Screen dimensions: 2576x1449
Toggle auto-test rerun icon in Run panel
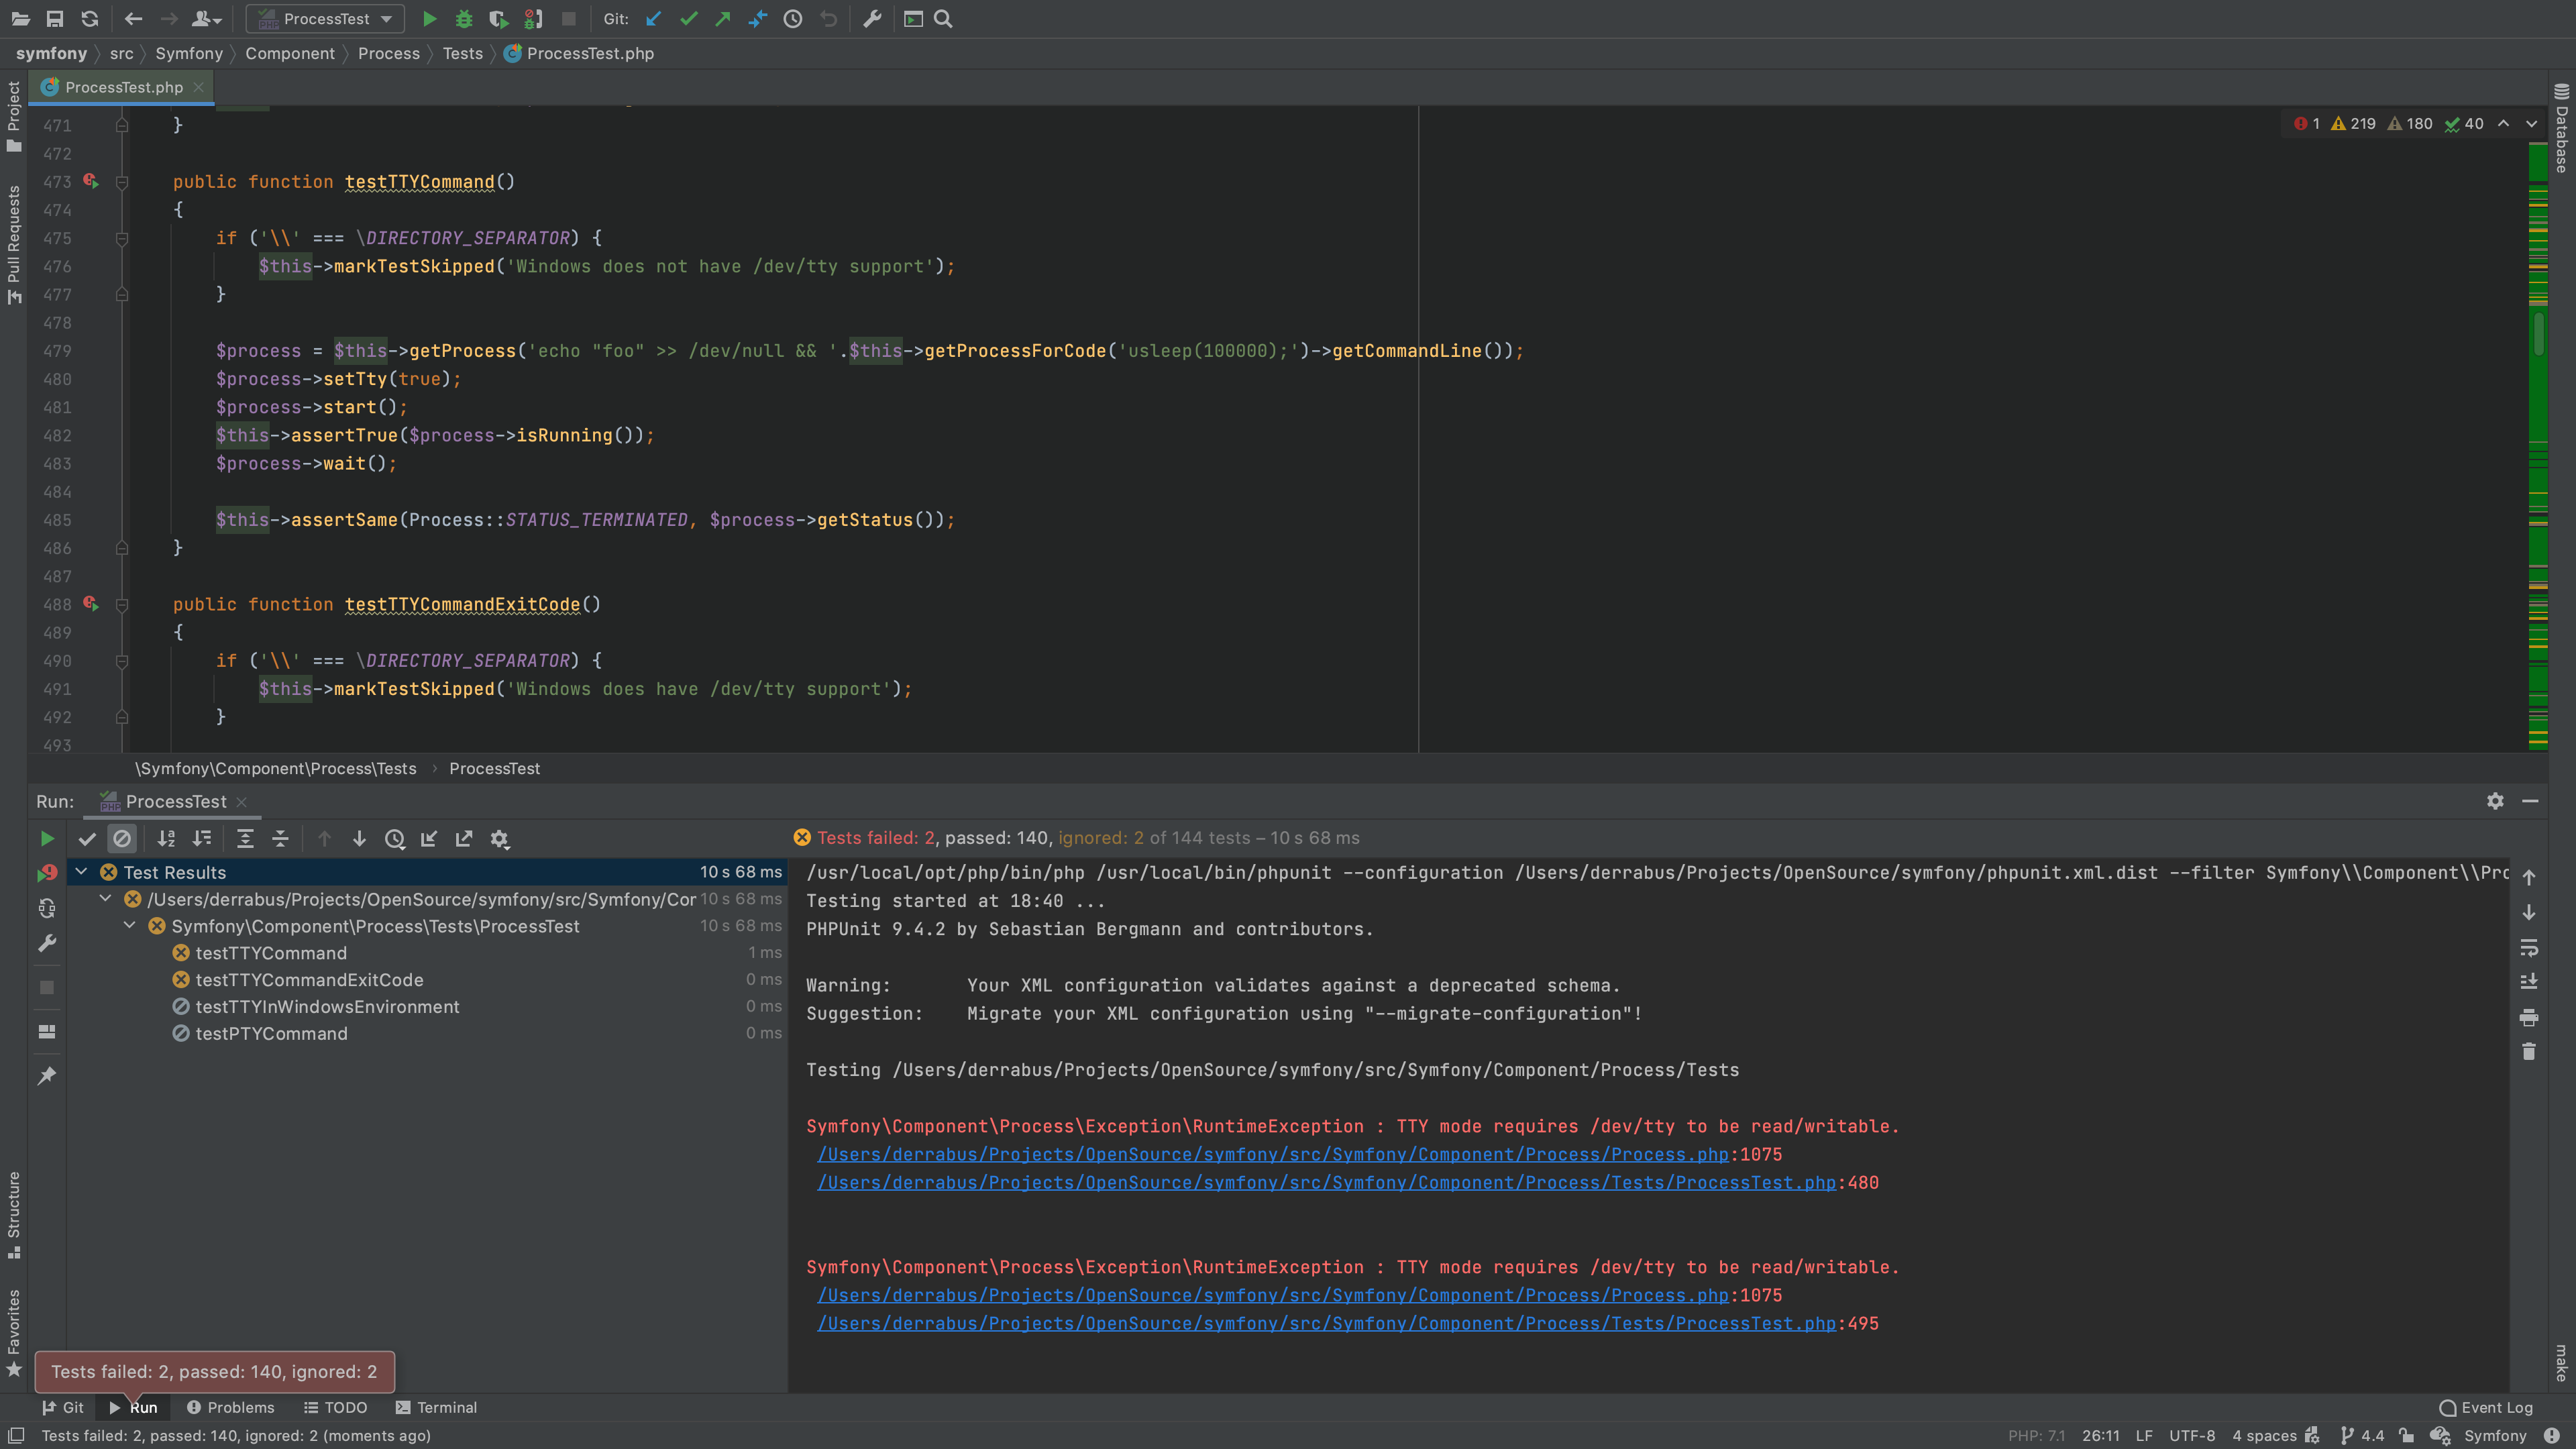pos(47,908)
